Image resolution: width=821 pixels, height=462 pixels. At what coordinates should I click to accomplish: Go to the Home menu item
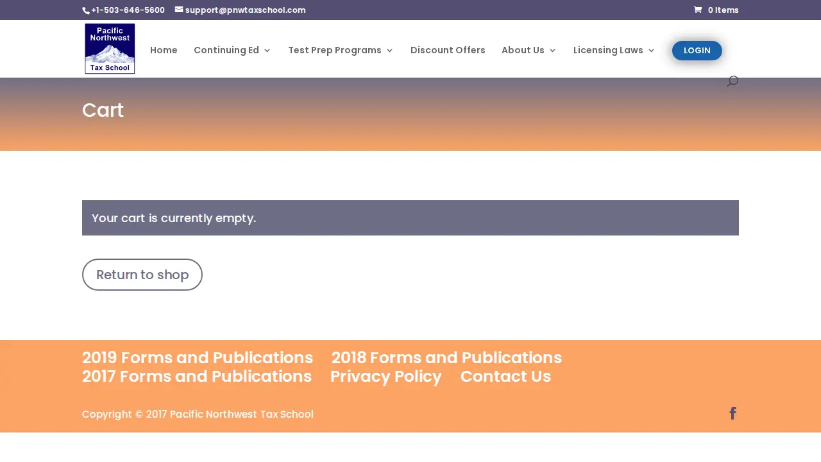pyautogui.click(x=164, y=50)
